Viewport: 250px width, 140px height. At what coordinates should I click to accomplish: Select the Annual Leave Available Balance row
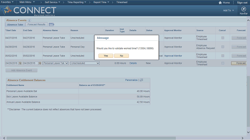(x=78, y=102)
